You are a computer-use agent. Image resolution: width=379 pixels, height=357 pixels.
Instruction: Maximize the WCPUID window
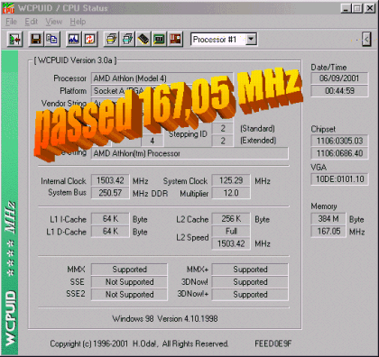click(x=357, y=8)
